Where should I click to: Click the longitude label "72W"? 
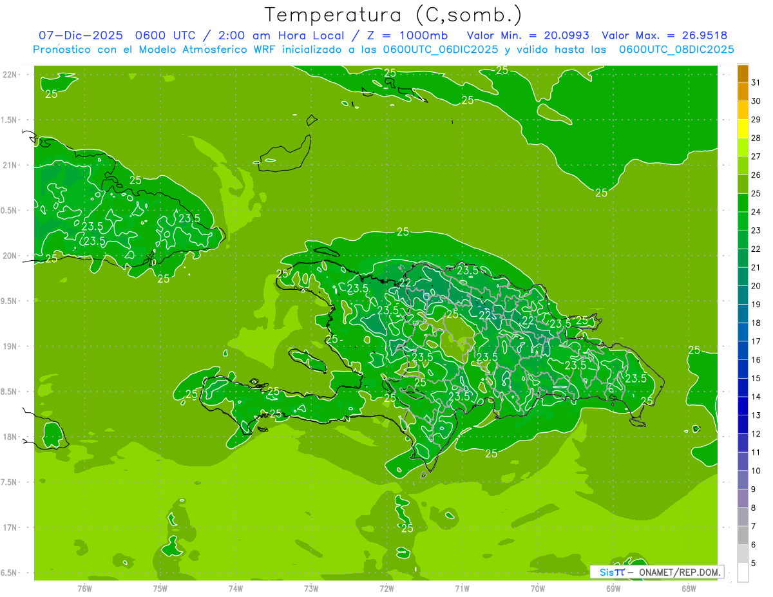point(386,589)
